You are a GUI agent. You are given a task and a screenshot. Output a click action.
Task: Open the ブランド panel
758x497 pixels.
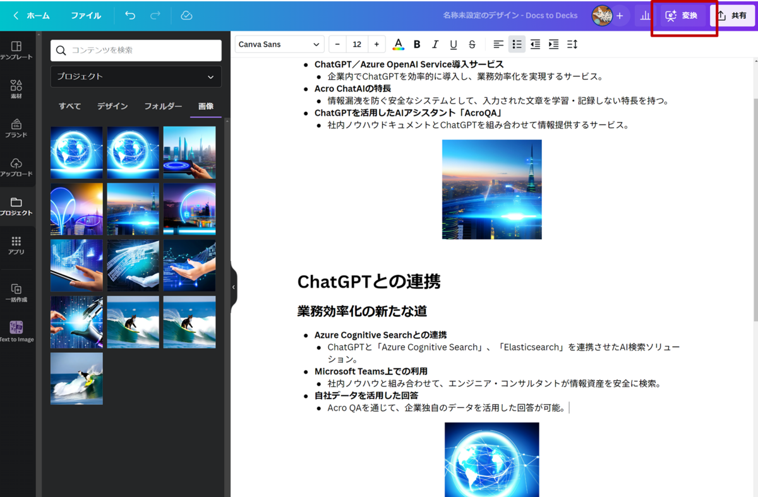(16, 128)
